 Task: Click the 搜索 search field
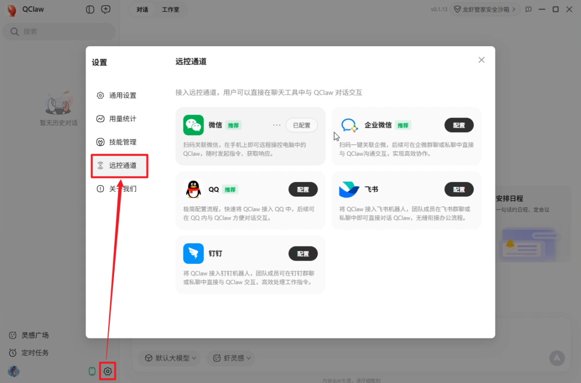point(59,32)
